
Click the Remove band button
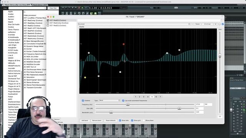coord(96,120)
